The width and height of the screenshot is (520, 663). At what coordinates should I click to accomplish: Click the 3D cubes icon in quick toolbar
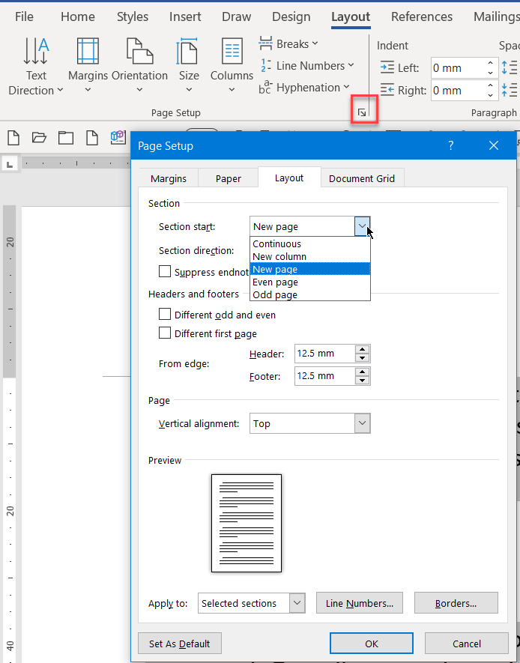118,137
